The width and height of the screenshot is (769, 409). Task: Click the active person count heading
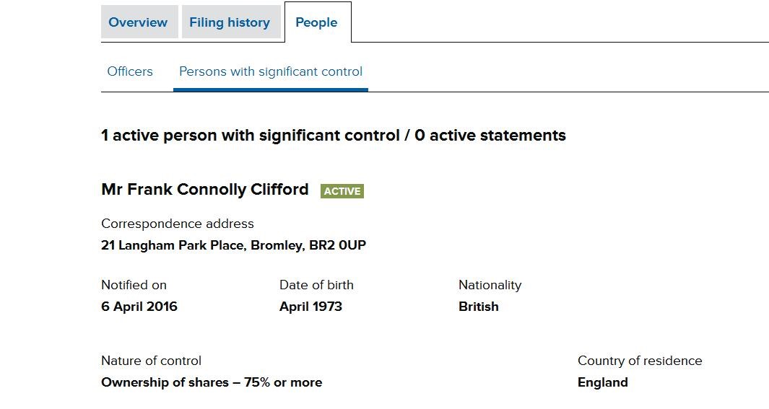(x=334, y=136)
